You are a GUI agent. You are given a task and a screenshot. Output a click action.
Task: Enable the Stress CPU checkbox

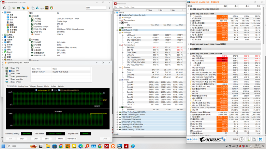click(10, 68)
